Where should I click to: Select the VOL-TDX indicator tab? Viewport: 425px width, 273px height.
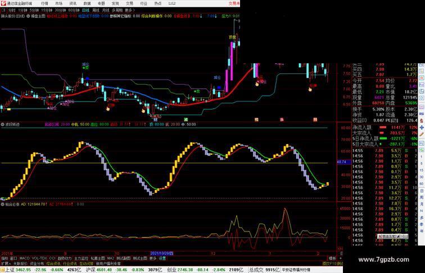pos(39,258)
